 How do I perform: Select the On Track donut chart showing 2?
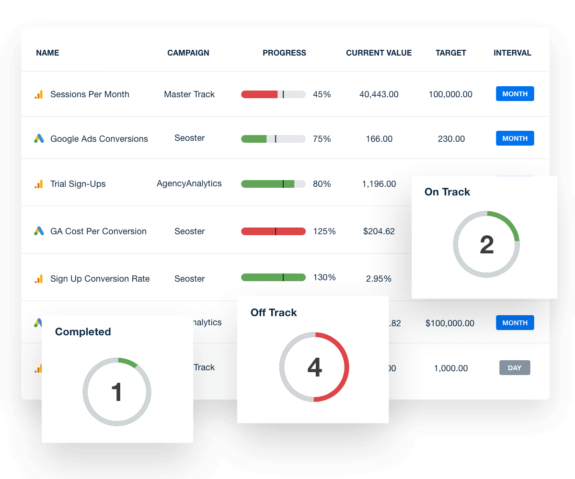486,244
